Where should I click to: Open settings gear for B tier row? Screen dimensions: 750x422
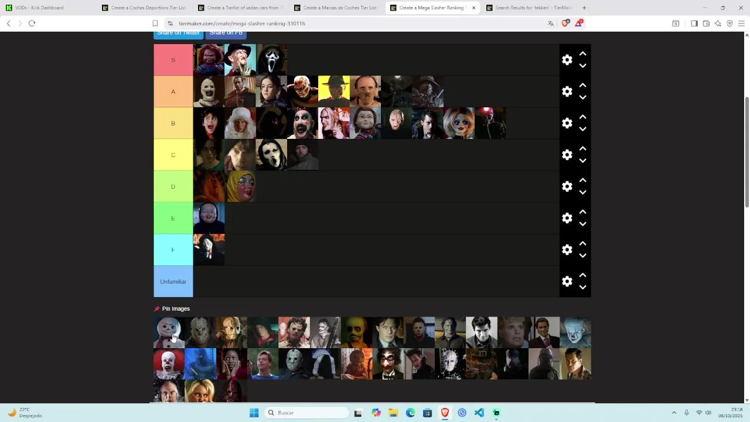pyautogui.click(x=567, y=123)
